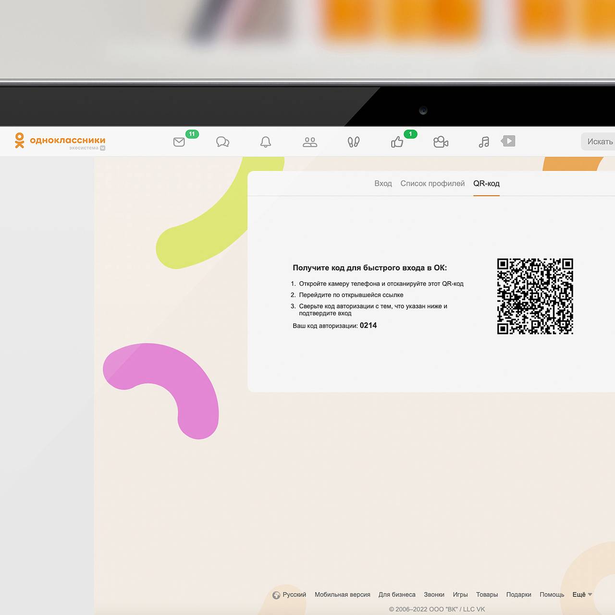This screenshot has height=615, width=615.
Task: Open the music note icon
Action: point(484,142)
